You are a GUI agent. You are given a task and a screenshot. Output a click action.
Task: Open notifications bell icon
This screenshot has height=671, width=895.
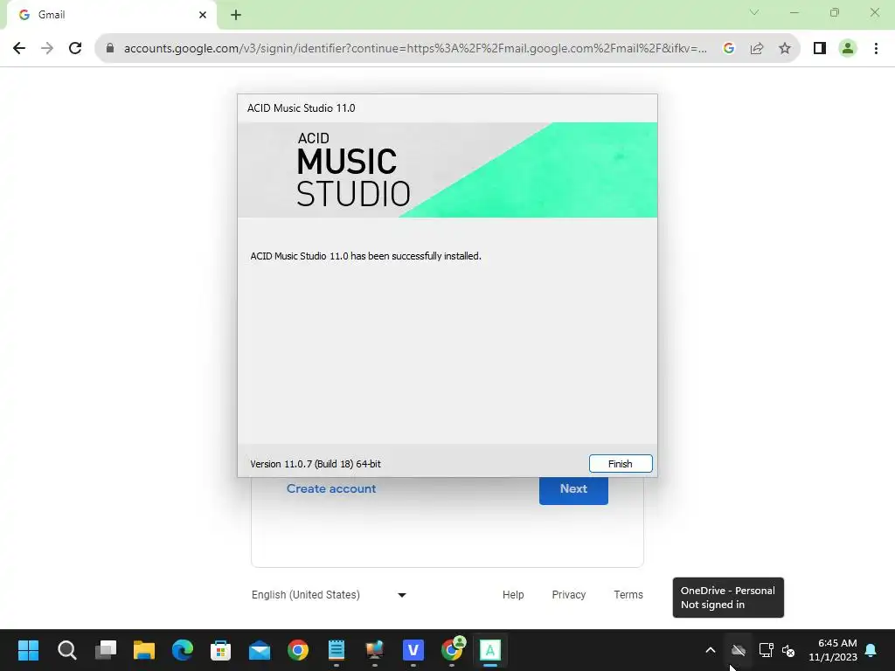click(x=871, y=650)
